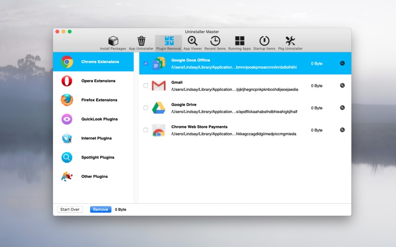
Task: Click the Google Drive extension name
Action: click(x=184, y=105)
